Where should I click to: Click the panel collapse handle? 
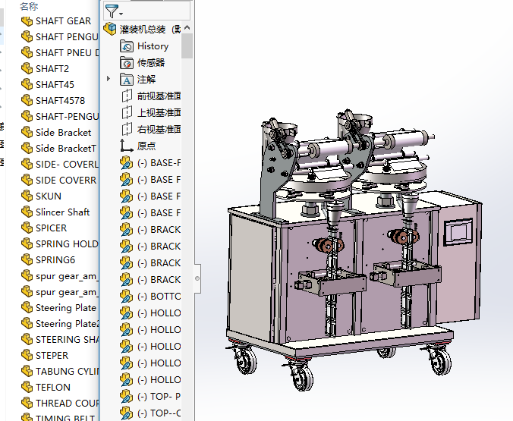[x=197, y=278]
